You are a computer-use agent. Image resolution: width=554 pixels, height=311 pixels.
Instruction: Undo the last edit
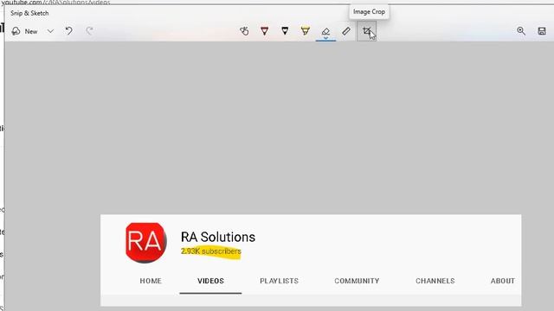click(69, 31)
